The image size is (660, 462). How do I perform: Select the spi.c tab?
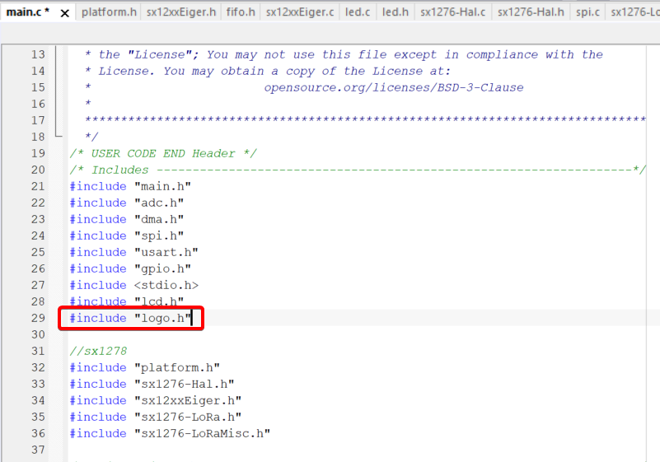click(587, 12)
